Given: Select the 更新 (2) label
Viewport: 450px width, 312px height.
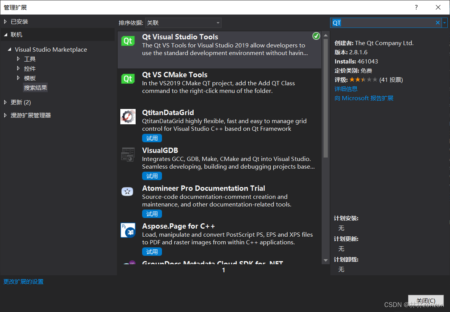Looking at the screenshot, I should click(x=21, y=102).
